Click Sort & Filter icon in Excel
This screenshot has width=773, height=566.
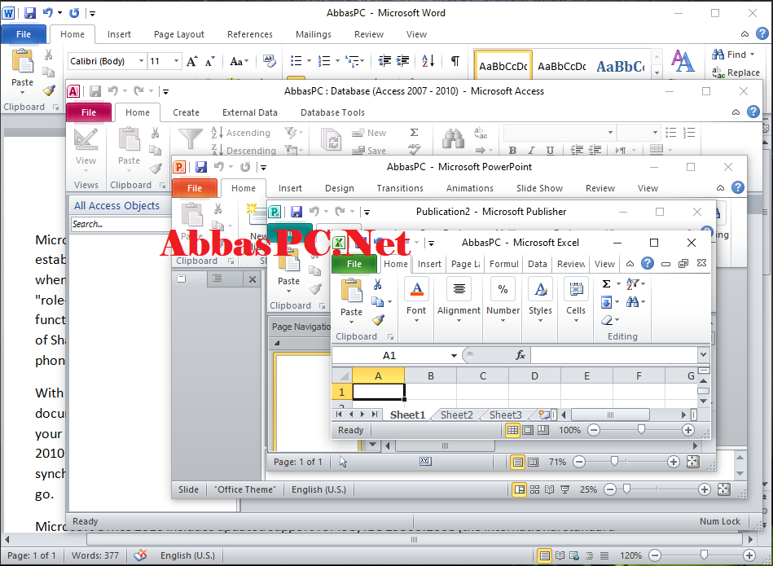click(633, 283)
